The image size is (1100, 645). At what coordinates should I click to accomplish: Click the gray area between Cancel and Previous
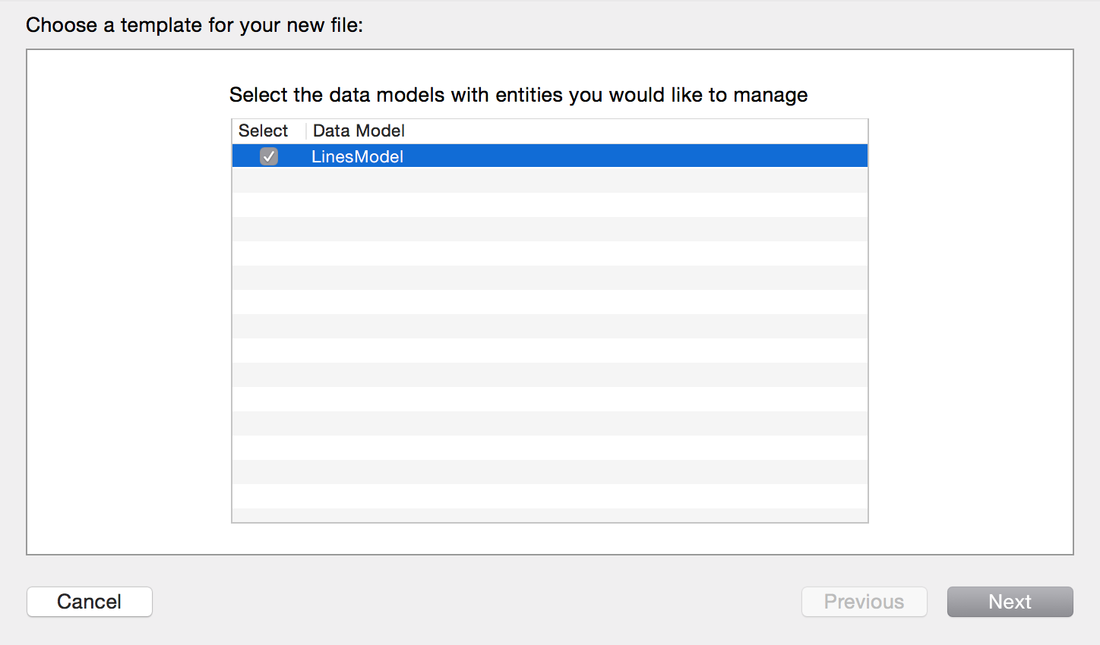(476, 602)
